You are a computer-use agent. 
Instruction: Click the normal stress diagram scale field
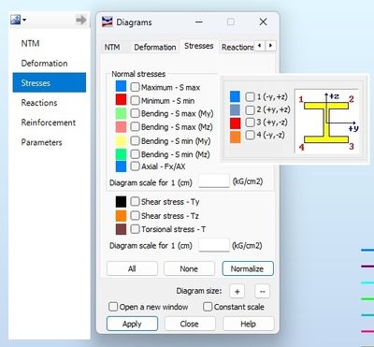(x=214, y=181)
